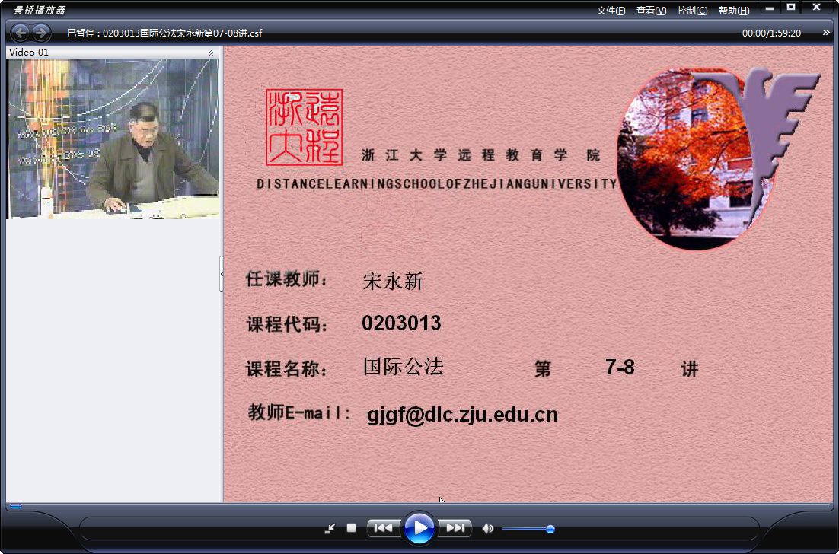Collapse the left sidebar splitter handle
The width and height of the screenshot is (839, 554).
[x=222, y=274]
